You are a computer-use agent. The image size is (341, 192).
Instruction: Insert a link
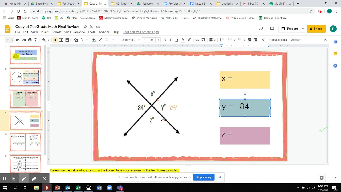click(x=197, y=40)
